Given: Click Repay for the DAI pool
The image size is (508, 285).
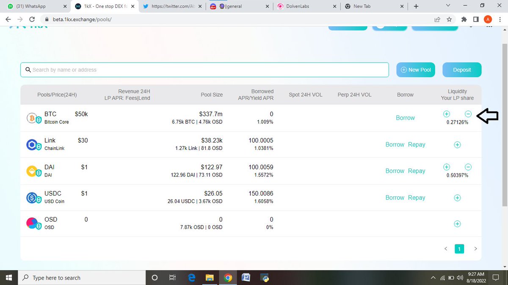Looking at the screenshot, I should click(x=417, y=171).
